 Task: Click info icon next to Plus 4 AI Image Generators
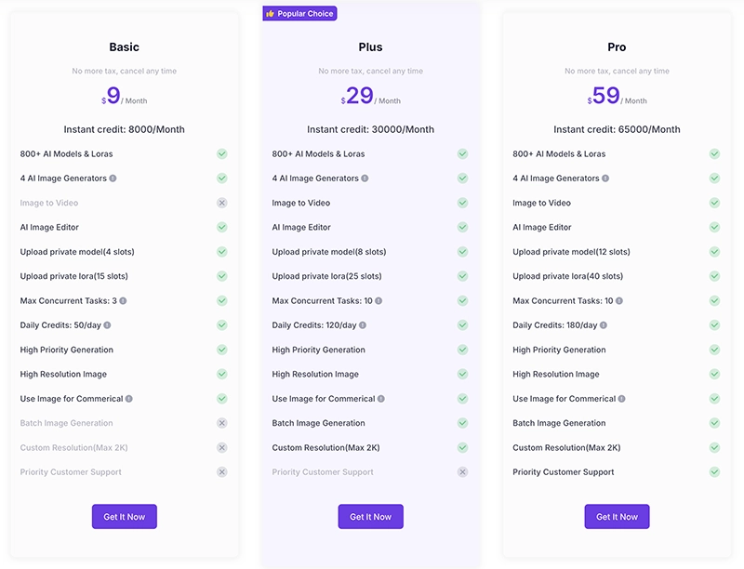tap(365, 179)
